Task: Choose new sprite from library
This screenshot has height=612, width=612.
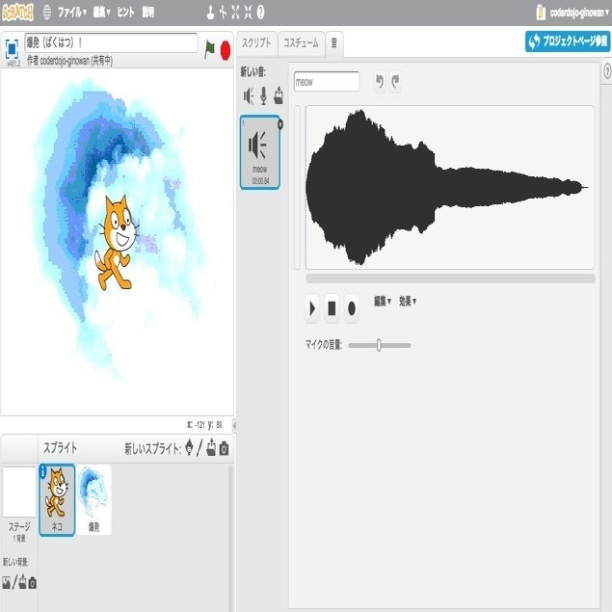Action: point(189,447)
